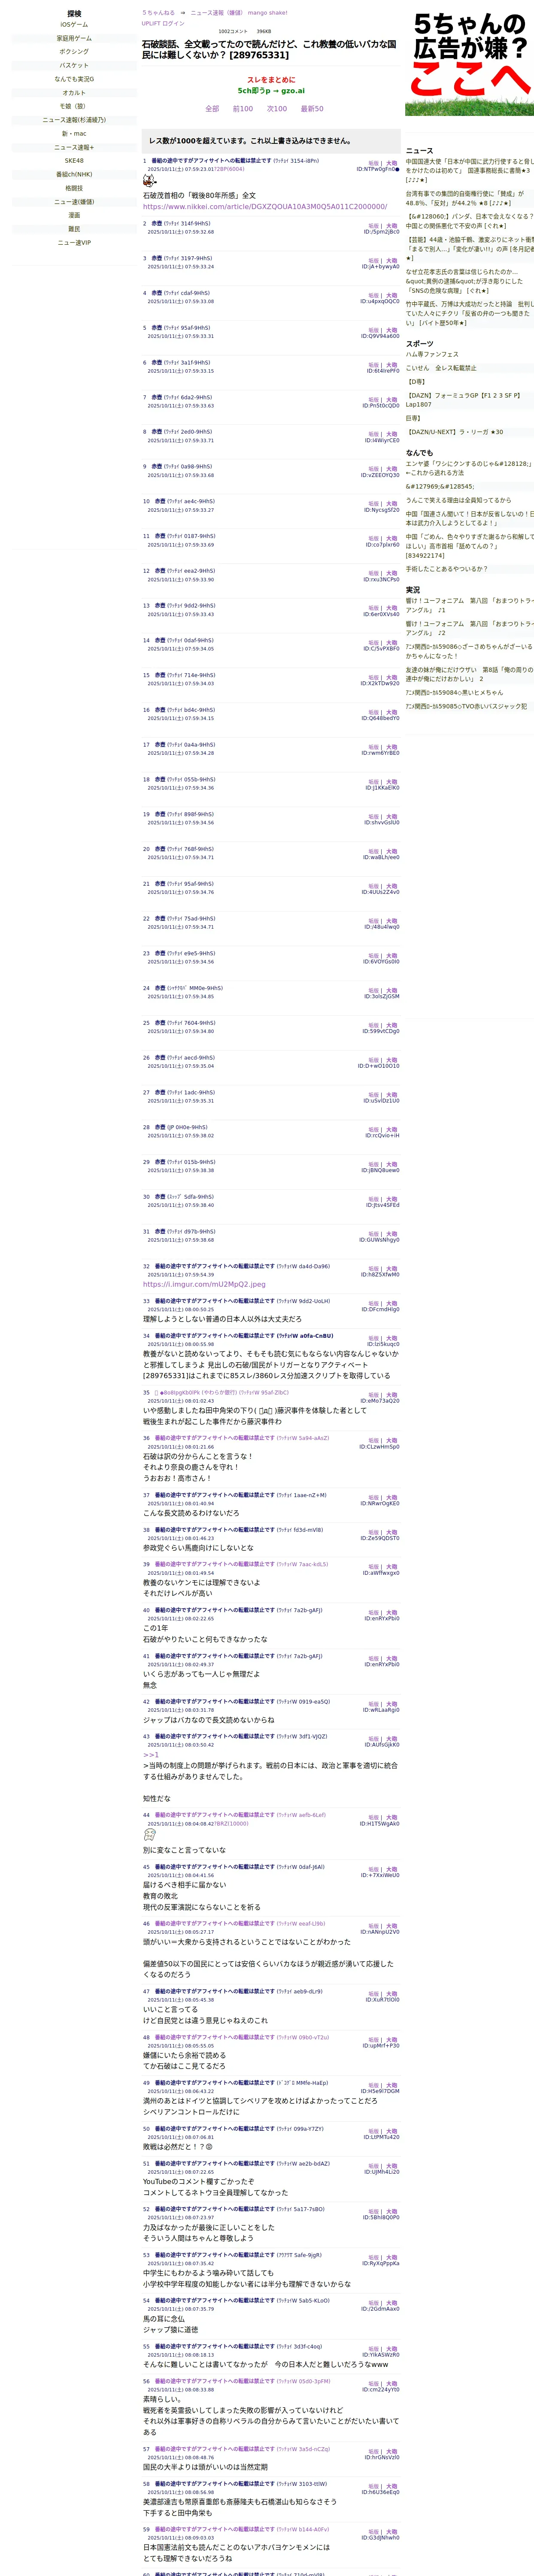Image resolution: width=534 pixels, height=2576 pixels.
Task: Select the 全部 navigation link
Action: tap(212, 109)
